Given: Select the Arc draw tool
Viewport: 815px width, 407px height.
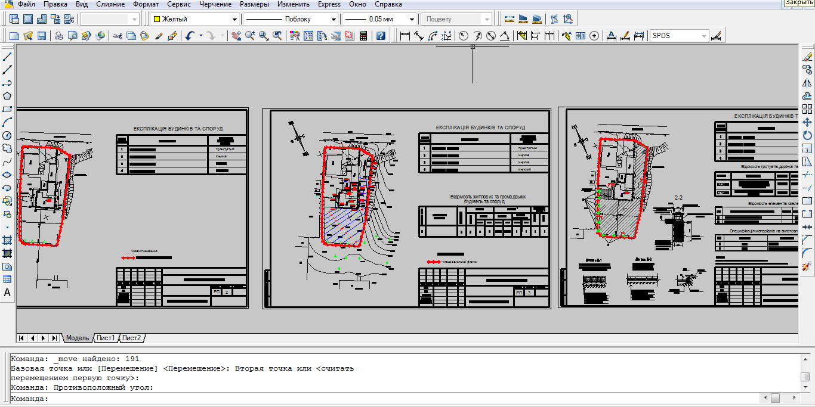Looking at the screenshot, I should coord(7,122).
